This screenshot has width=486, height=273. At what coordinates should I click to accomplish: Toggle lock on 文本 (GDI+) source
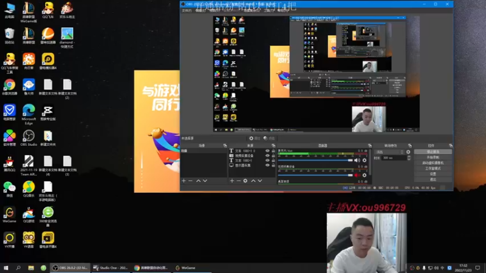(x=273, y=160)
